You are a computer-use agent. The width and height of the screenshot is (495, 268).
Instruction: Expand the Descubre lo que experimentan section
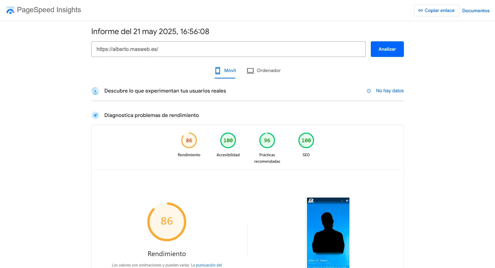point(165,91)
